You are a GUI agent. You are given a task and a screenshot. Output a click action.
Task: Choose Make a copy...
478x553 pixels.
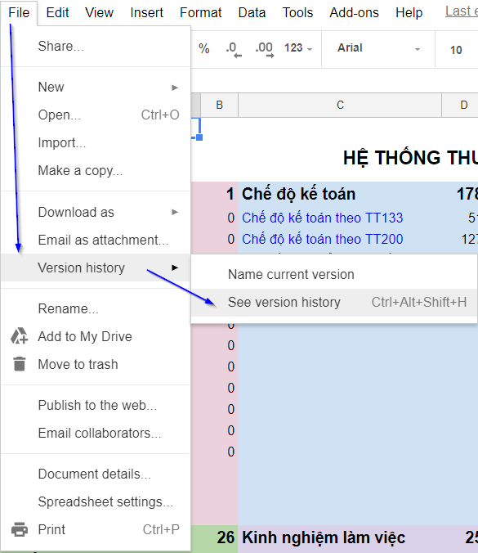tap(96, 171)
